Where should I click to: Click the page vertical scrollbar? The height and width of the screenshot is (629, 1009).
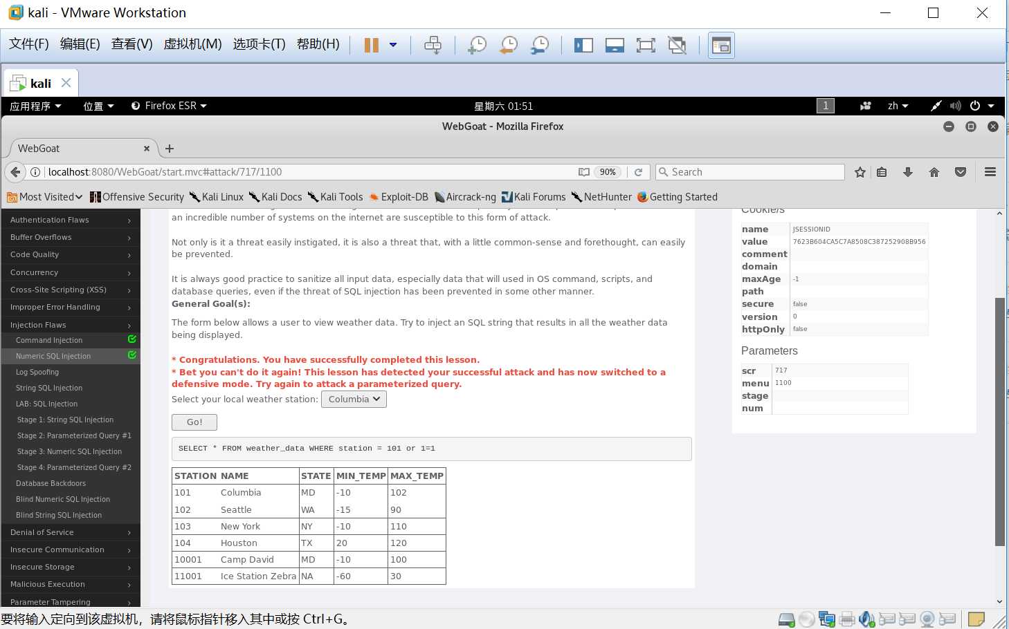coord(999,422)
